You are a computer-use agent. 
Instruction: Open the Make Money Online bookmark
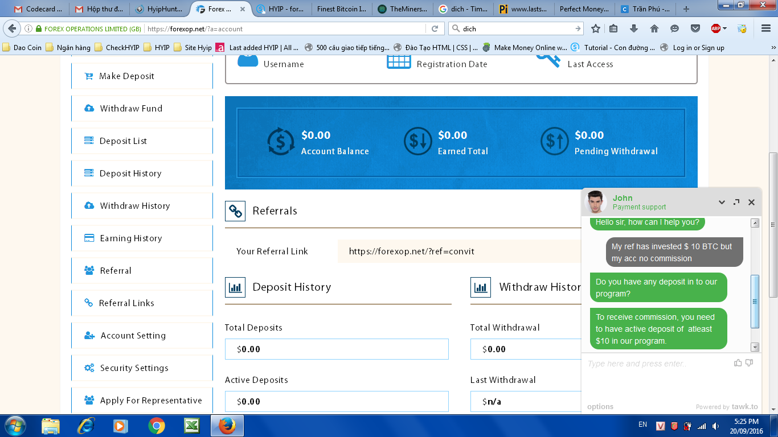525,48
